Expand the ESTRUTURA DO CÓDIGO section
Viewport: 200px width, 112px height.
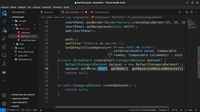click(x=23, y=95)
